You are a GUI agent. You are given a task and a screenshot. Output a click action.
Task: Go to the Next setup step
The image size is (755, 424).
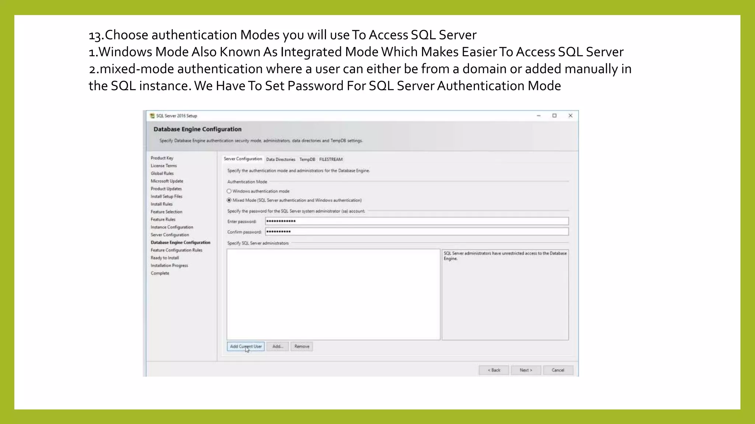point(526,370)
